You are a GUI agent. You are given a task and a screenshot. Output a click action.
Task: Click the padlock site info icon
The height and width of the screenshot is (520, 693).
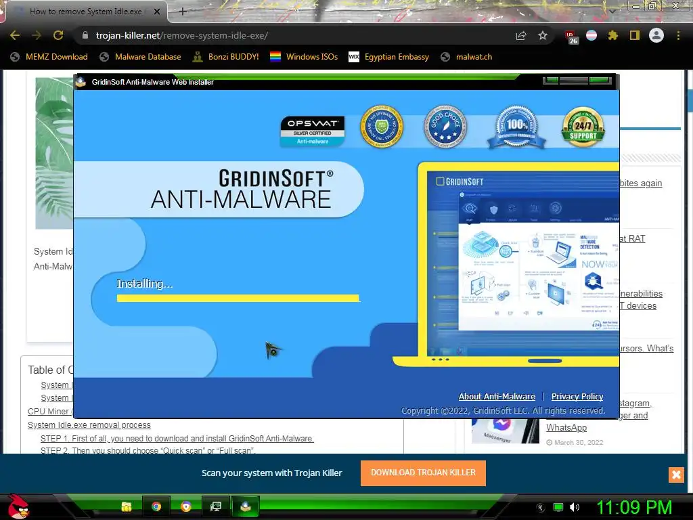click(85, 35)
